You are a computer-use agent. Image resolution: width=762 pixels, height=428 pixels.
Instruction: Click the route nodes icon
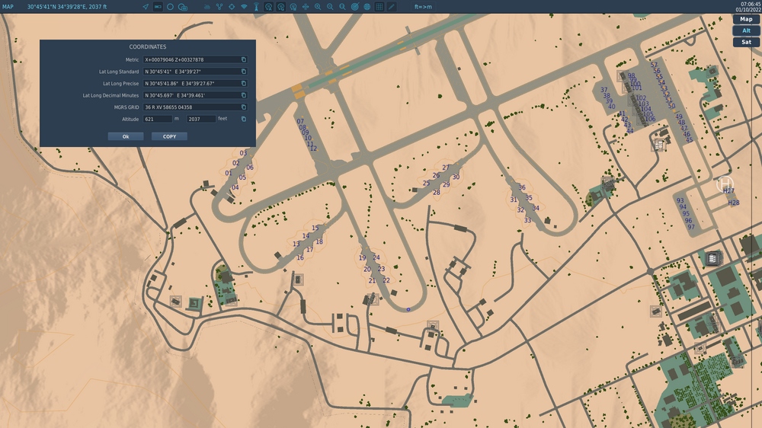219,7
